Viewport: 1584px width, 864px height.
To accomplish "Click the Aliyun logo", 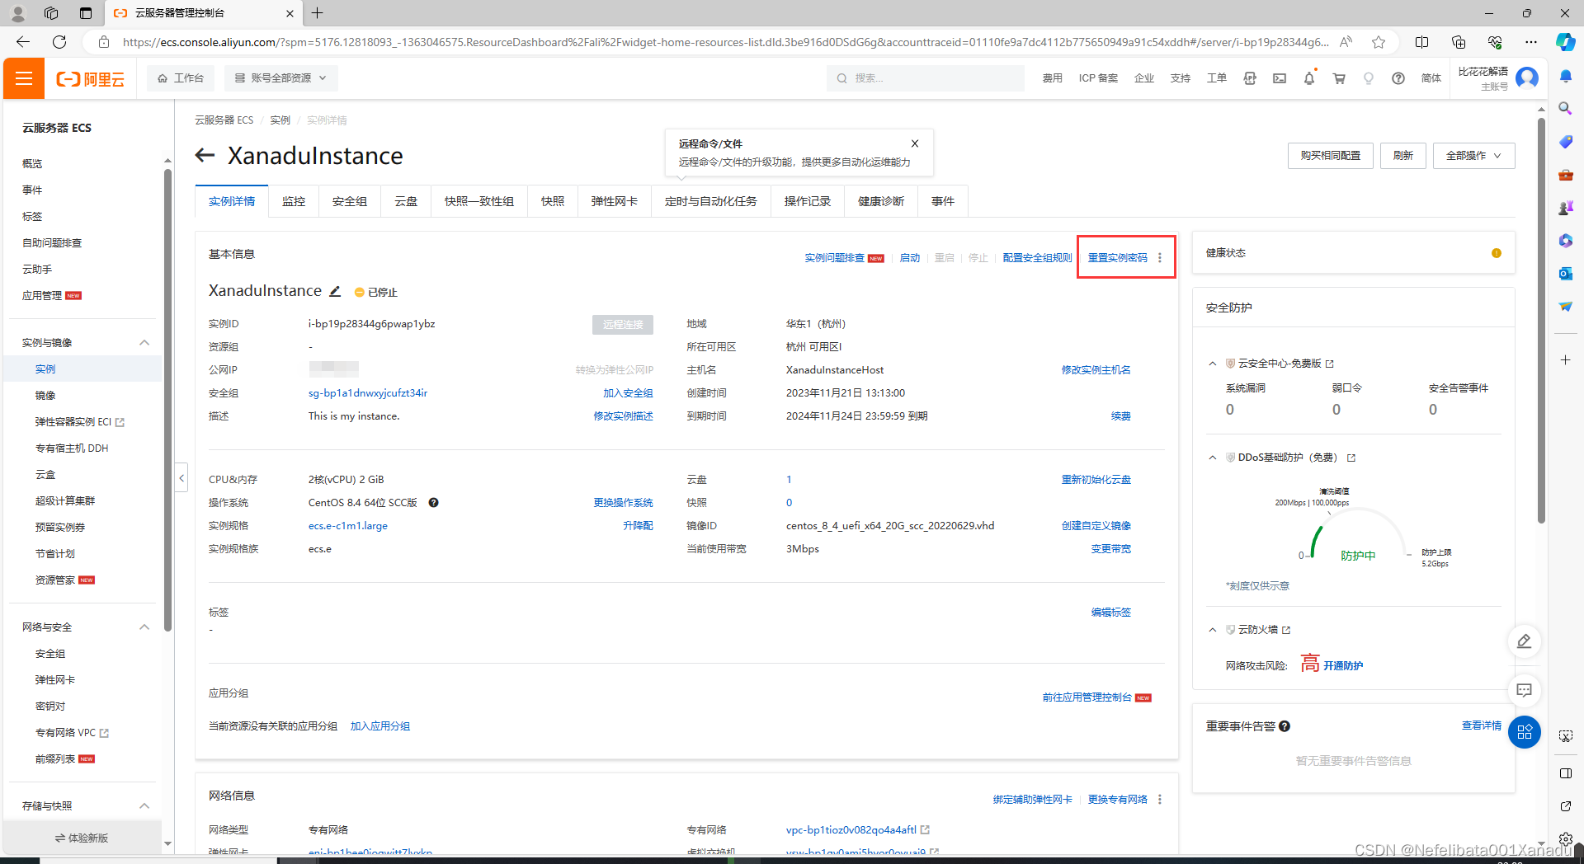I will click(90, 79).
